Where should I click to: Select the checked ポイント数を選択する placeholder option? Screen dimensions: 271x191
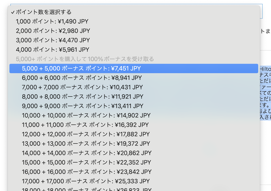click(134, 12)
